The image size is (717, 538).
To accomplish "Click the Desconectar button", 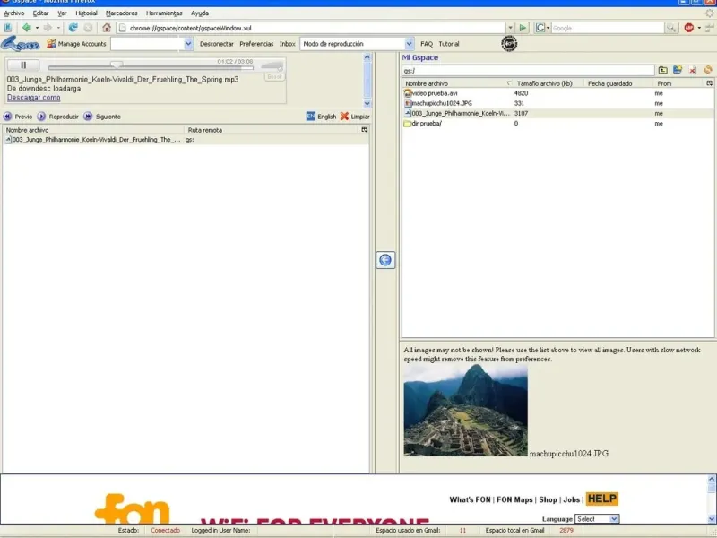I will 217,44.
